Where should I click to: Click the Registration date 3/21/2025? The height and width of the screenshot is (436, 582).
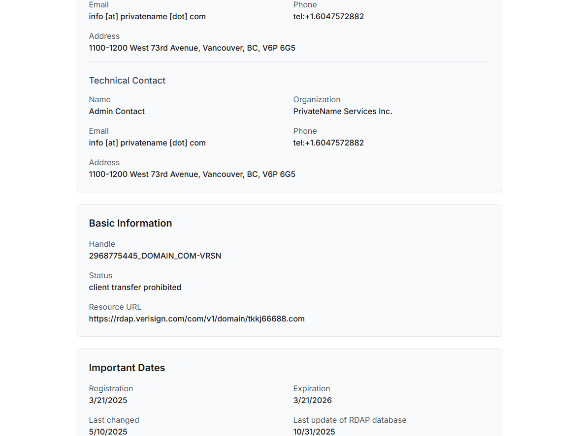108,401
